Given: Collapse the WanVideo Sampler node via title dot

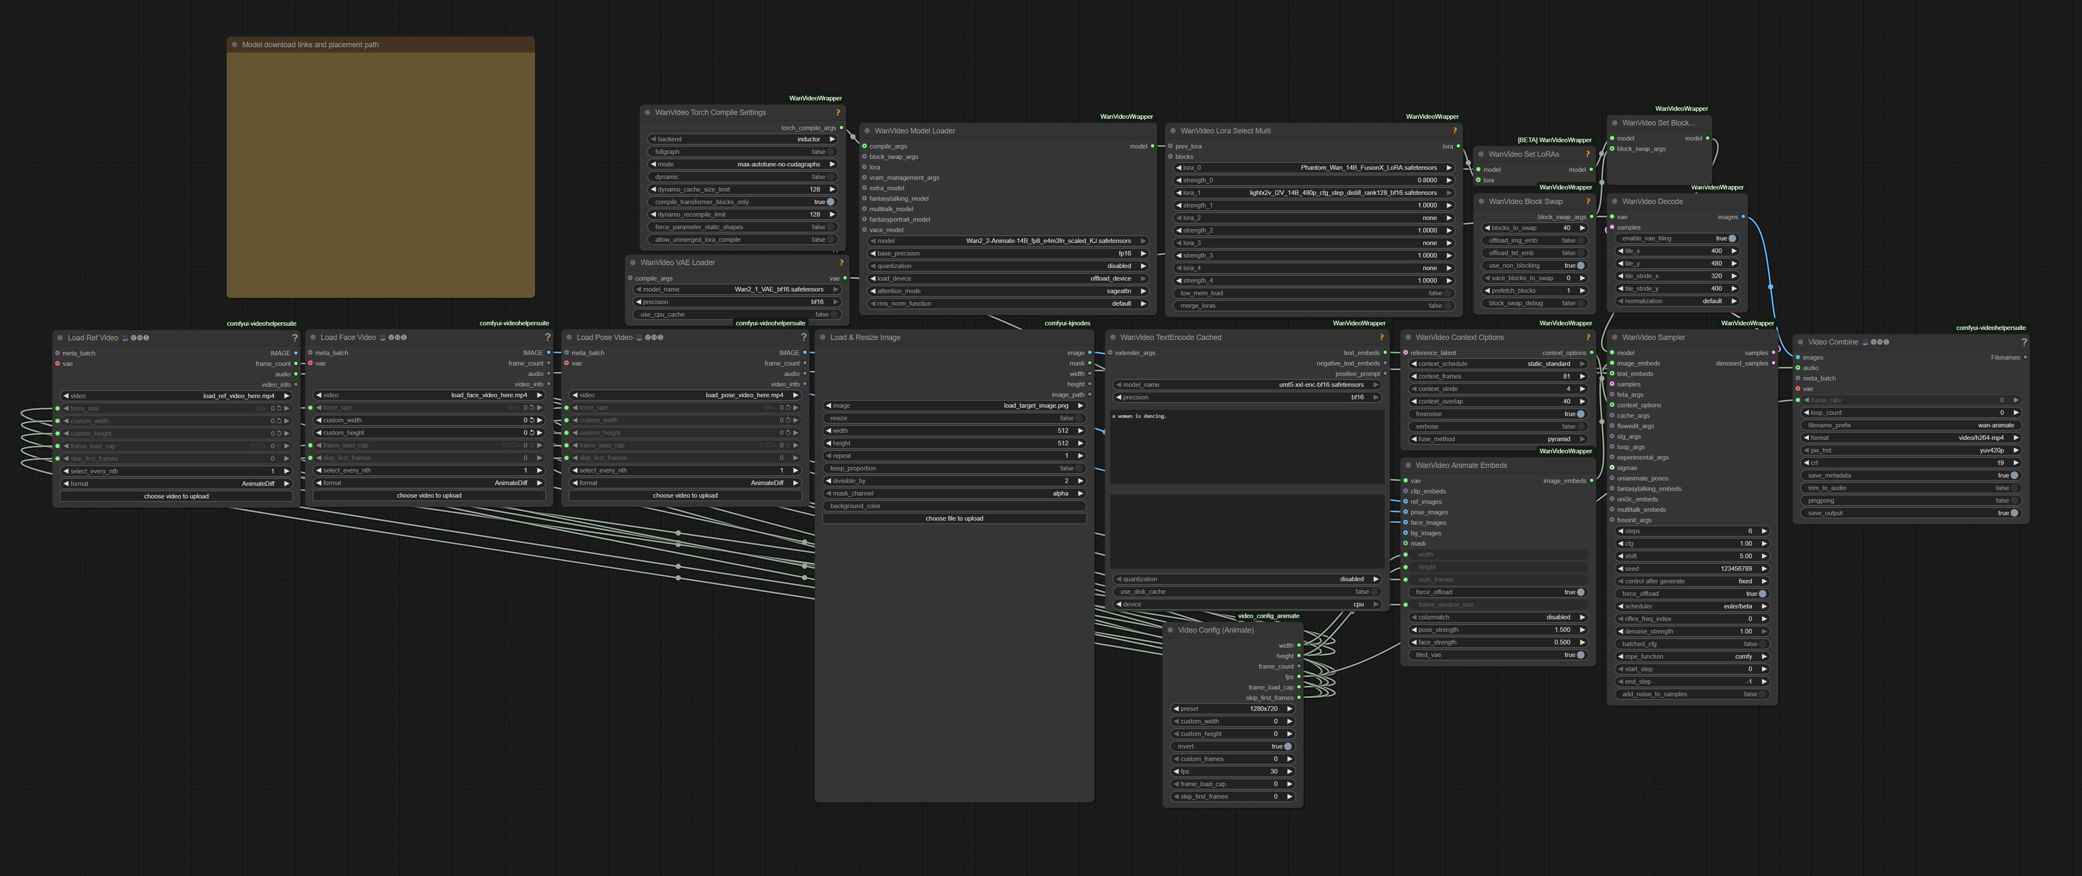Looking at the screenshot, I should click(x=1615, y=338).
